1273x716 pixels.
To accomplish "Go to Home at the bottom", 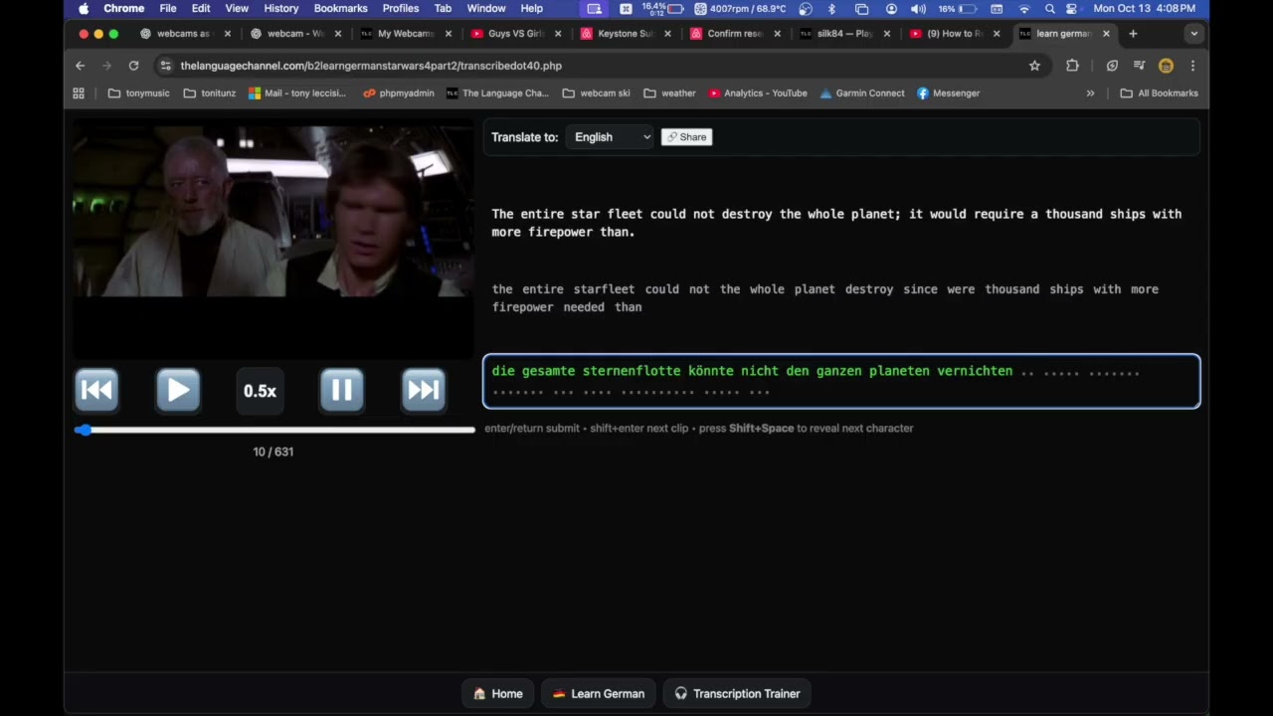I will [498, 693].
